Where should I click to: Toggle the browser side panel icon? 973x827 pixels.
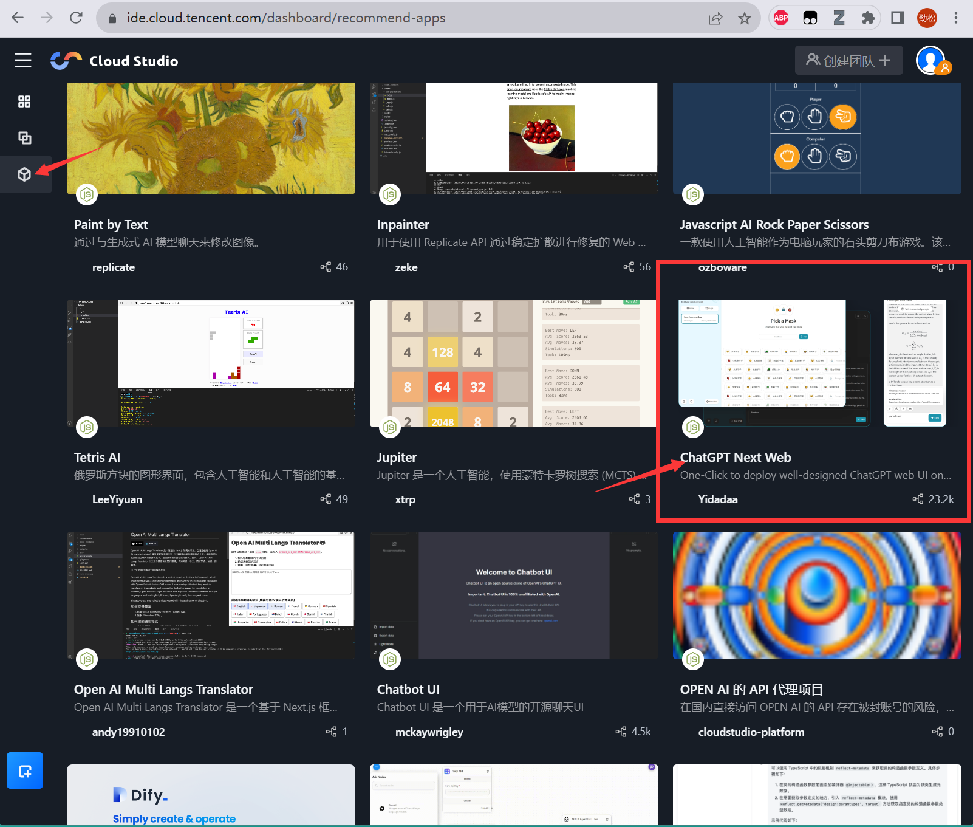click(898, 18)
